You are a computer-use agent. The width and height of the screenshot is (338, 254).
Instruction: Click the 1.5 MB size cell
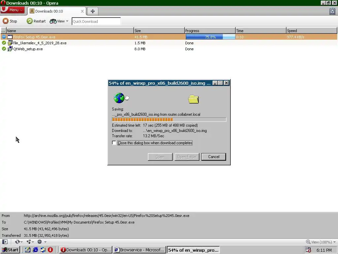click(x=140, y=43)
